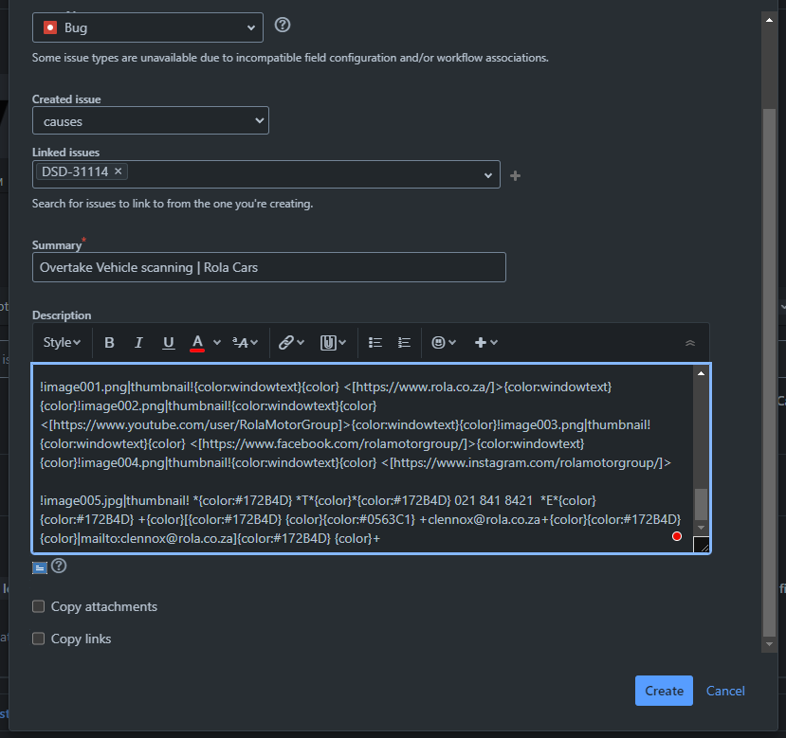Open the Created issue 'causes' dropdown
The image size is (786, 738).
coord(151,120)
